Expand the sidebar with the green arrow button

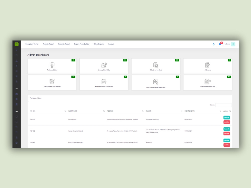click(x=17, y=44)
